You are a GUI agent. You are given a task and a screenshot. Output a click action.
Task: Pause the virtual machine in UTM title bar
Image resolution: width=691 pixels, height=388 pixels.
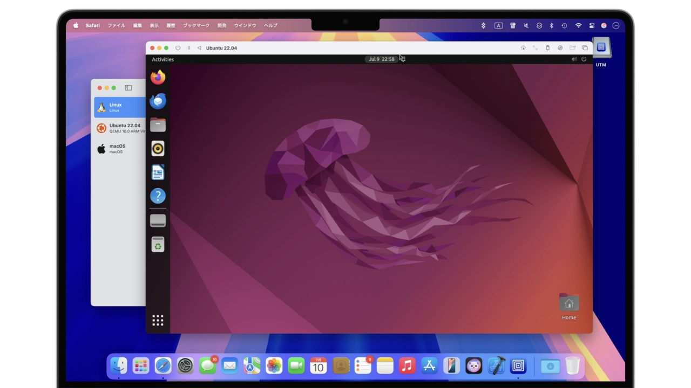pyautogui.click(x=189, y=48)
